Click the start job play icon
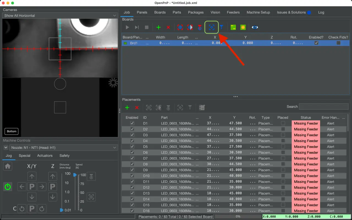The width and height of the screenshot is (352, 220). (127, 27)
